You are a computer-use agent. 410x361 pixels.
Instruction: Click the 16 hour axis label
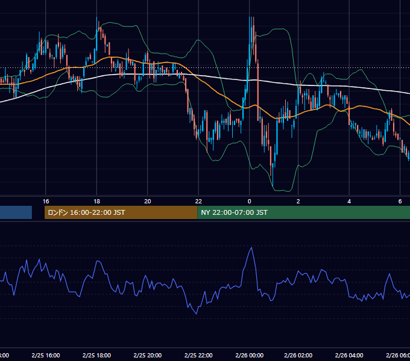(46, 201)
